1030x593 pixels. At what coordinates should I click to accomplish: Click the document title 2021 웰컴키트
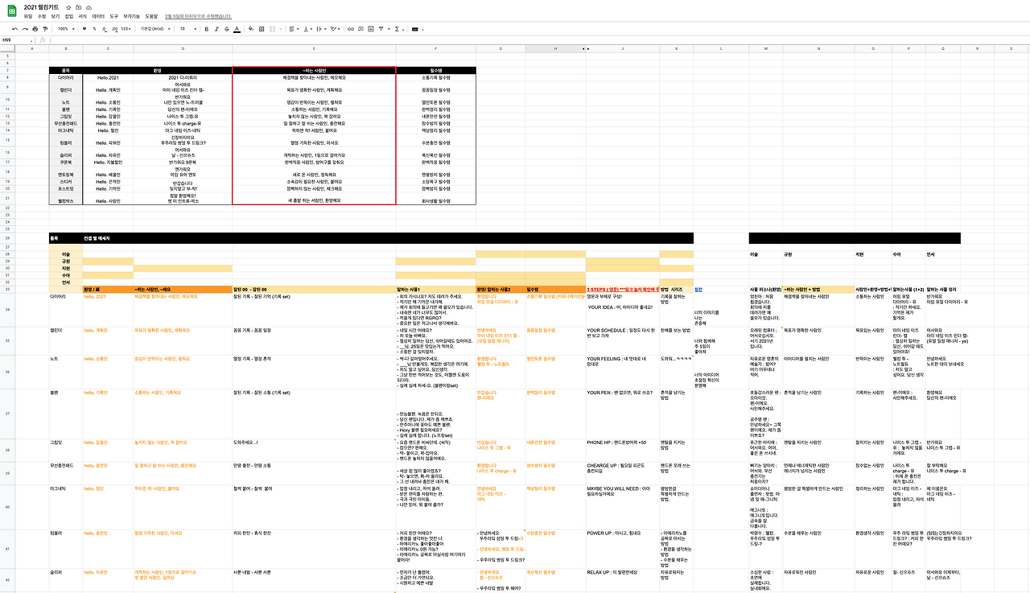click(43, 7)
